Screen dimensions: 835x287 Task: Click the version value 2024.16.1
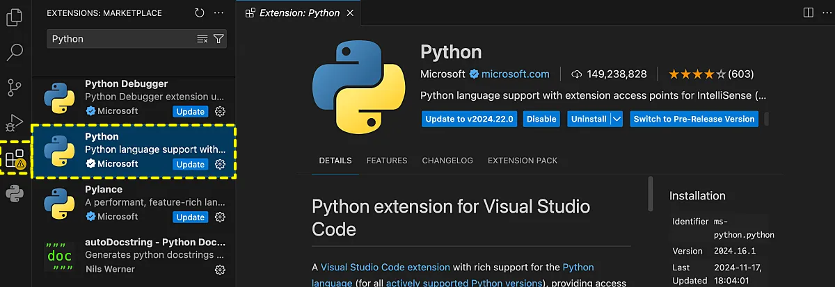[738, 251]
